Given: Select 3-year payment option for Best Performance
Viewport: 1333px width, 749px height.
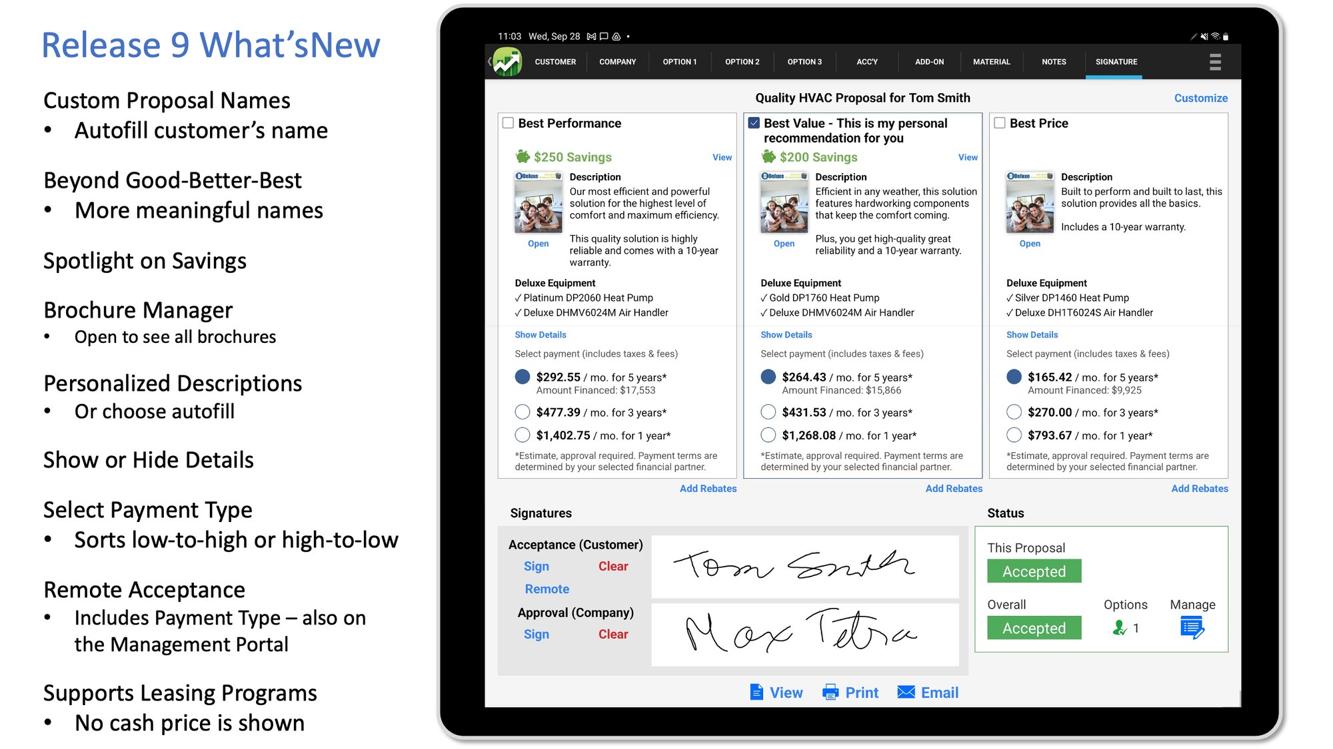Looking at the screenshot, I should pos(521,411).
